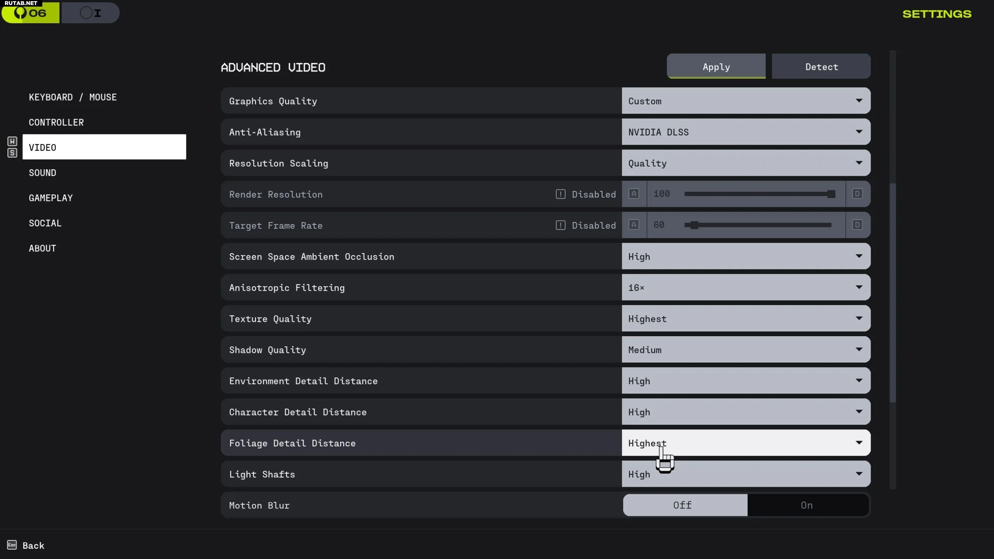994x559 pixels.
Task: Click the A key icon beside Target Frame Rate
Action: (634, 225)
